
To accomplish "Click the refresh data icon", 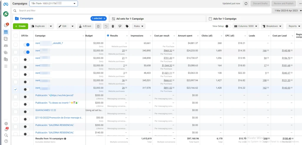I will click(246, 4).
